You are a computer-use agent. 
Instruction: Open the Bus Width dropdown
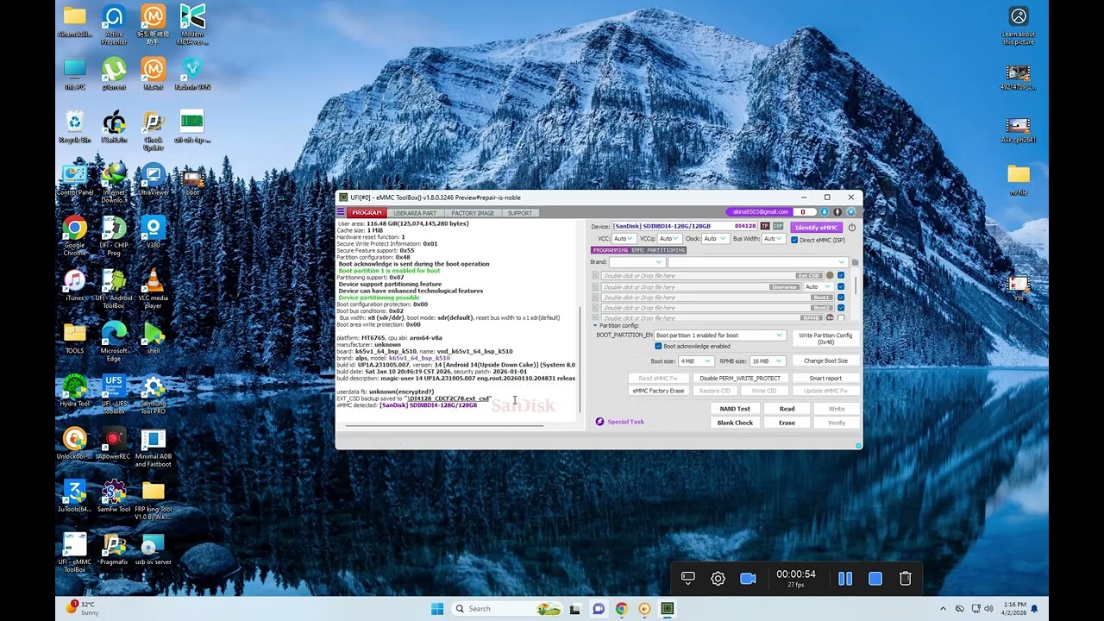773,239
